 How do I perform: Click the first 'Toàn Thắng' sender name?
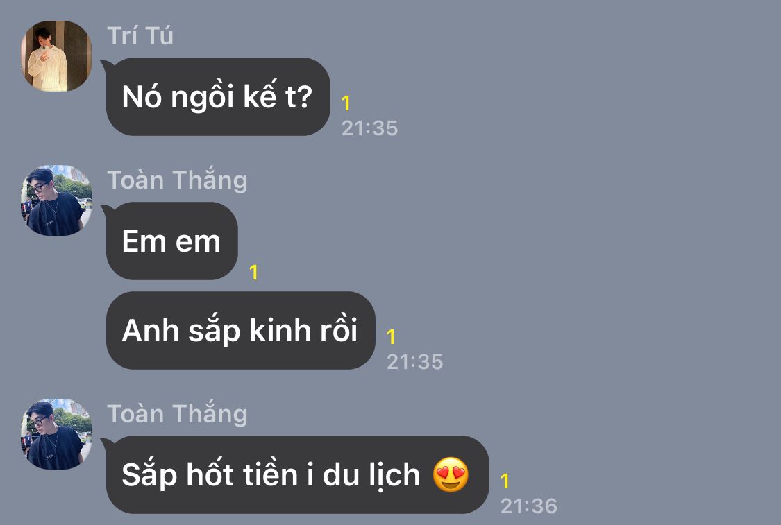tap(177, 179)
